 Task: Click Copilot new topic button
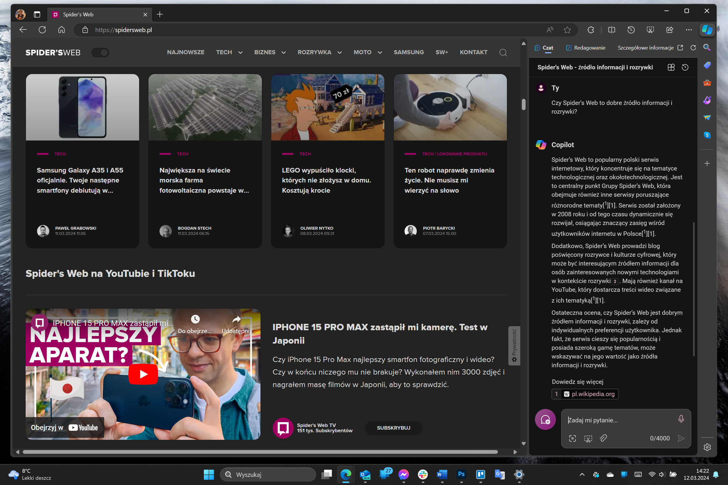point(545,419)
